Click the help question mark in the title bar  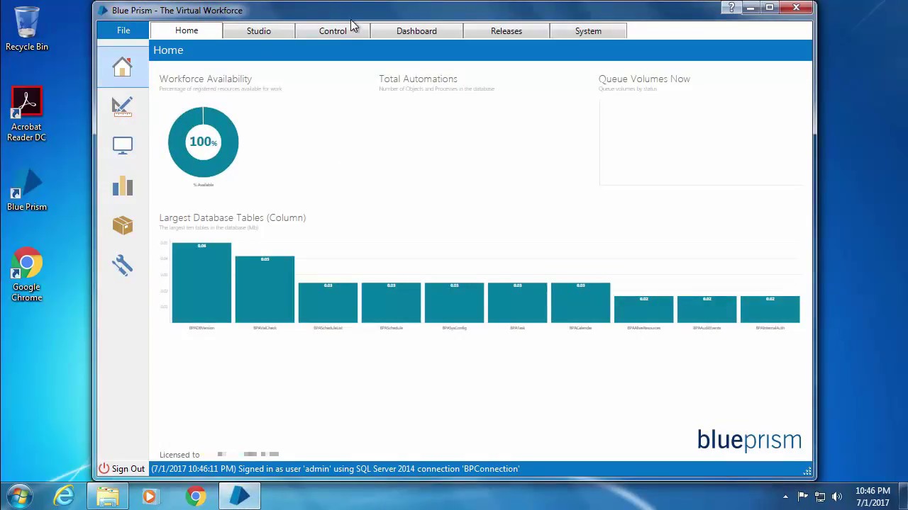731,8
